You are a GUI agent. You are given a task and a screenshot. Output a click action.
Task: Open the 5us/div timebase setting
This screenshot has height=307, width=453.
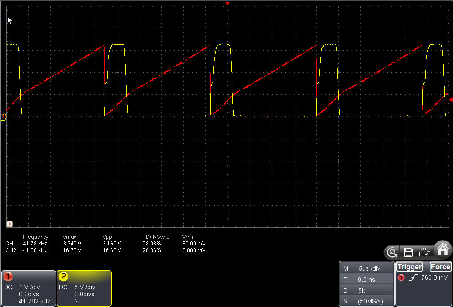[x=366, y=268]
